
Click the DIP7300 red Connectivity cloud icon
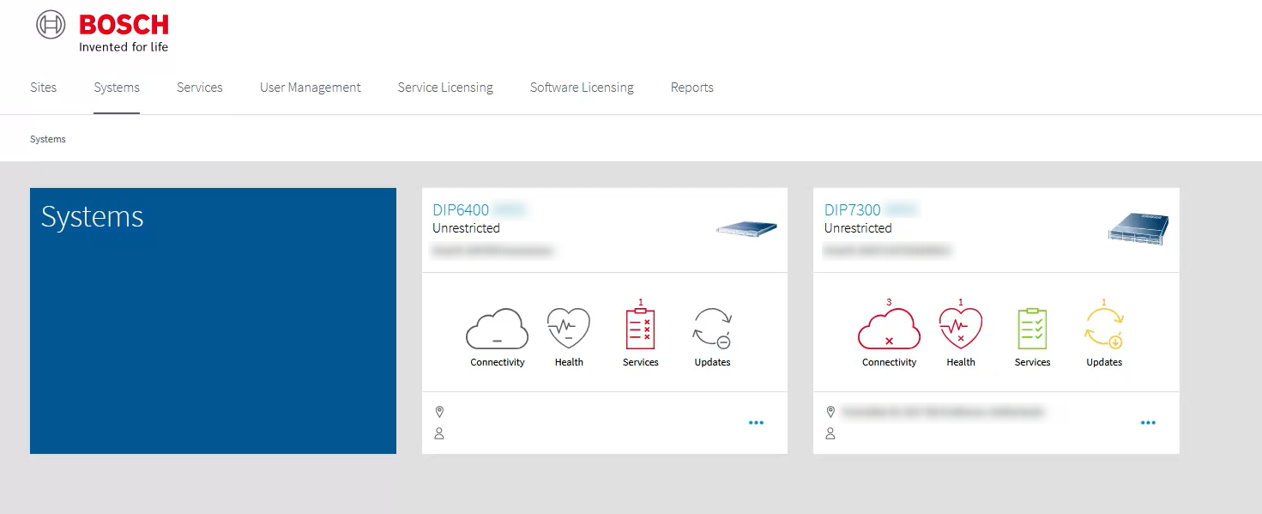pos(889,329)
